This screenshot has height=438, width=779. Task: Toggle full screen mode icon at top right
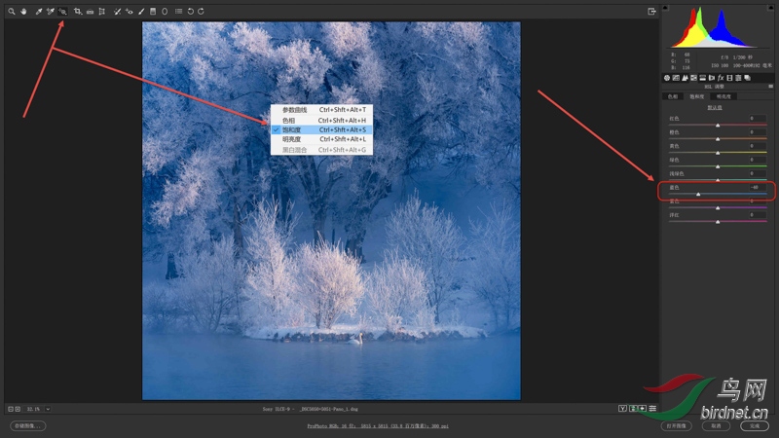click(651, 12)
